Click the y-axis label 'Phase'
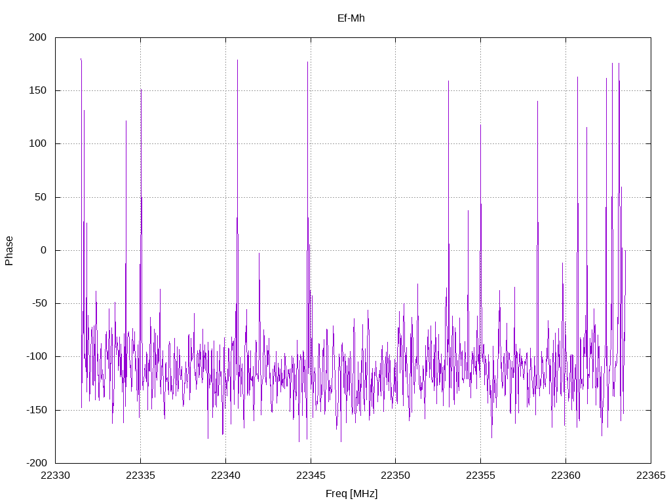This screenshot has width=671, height=503. coord(9,251)
